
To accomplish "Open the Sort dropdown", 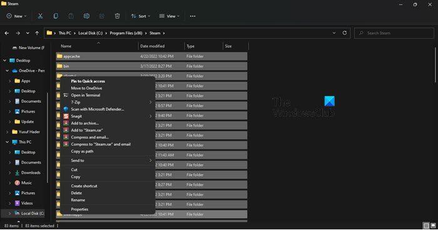I will (x=141, y=16).
